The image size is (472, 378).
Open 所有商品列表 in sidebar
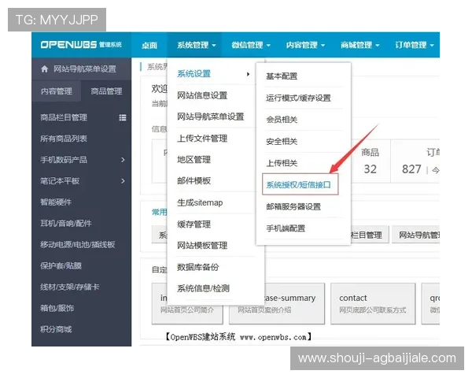[x=64, y=139]
